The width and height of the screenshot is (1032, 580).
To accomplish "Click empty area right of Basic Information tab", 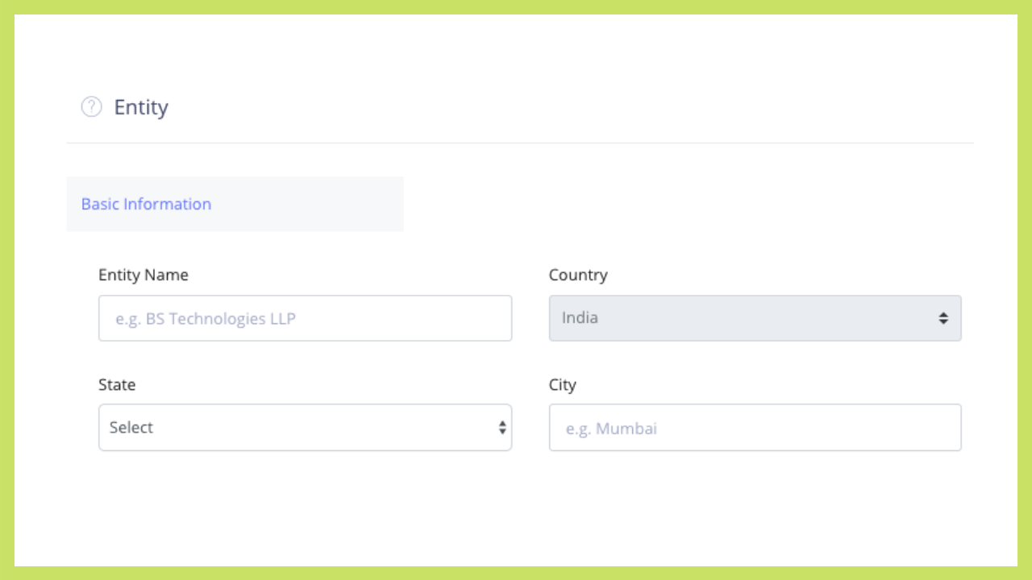I will coord(685,204).
